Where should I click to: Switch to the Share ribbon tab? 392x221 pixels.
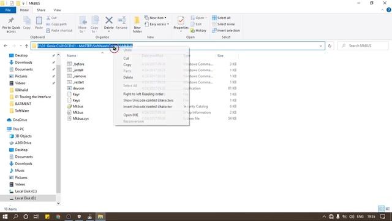click(x=41, y=10)
